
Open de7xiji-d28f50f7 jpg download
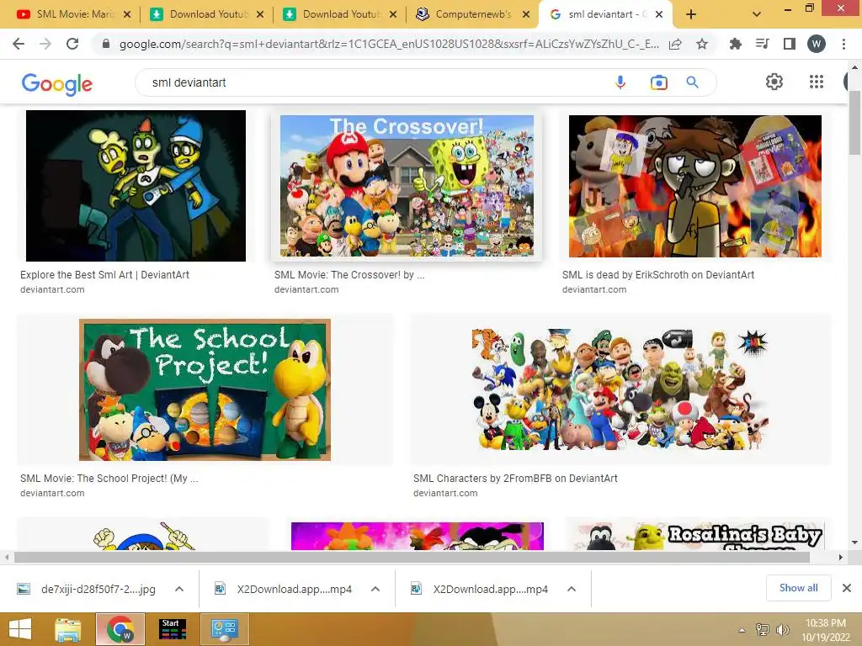pos(98,589)
